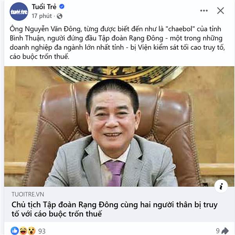Click the post caption text
This screenshot has height=235, width=235.
[x=117, y=43]
